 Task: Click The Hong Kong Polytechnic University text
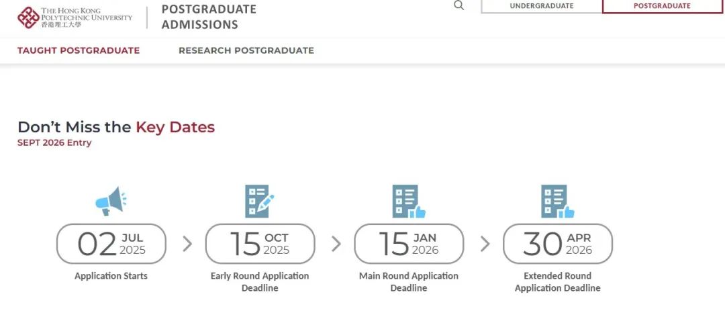click(87, 17)
